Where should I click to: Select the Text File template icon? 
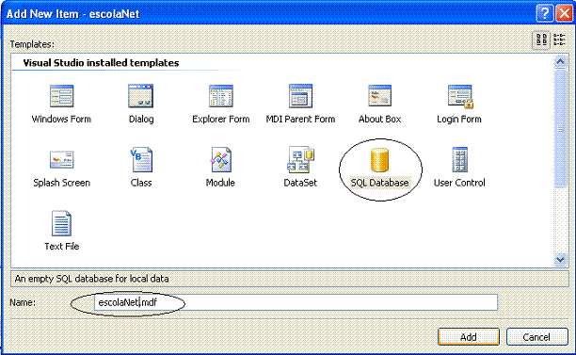point(61,223)
